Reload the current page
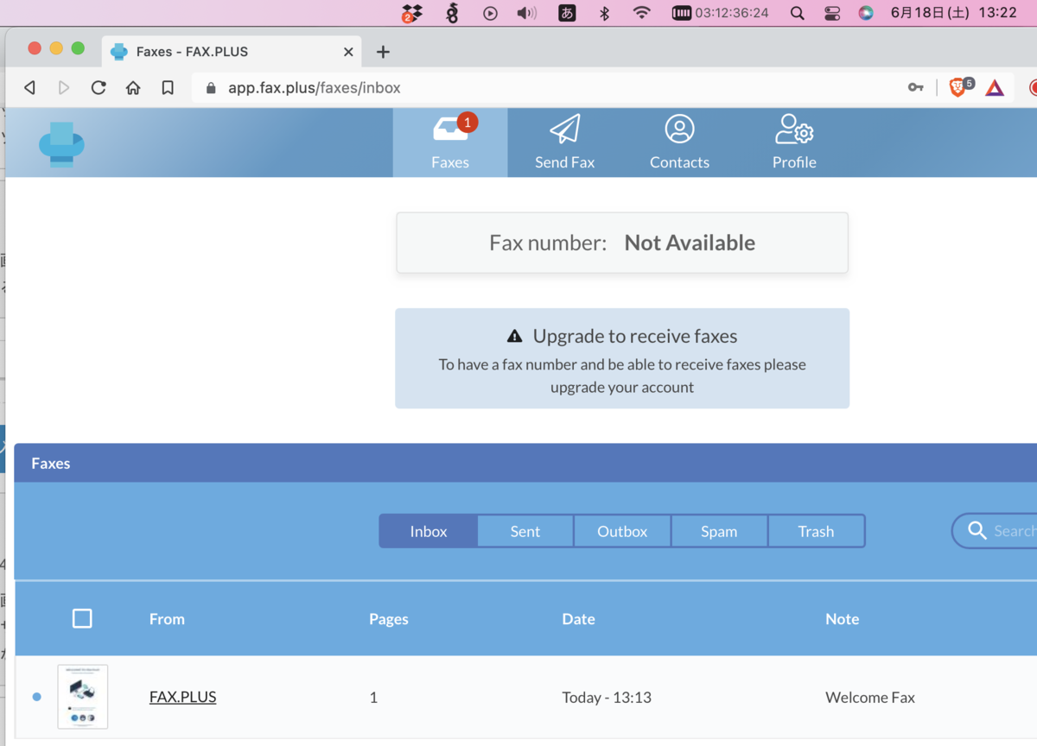 pyautogui.click(x=99, y=87)
